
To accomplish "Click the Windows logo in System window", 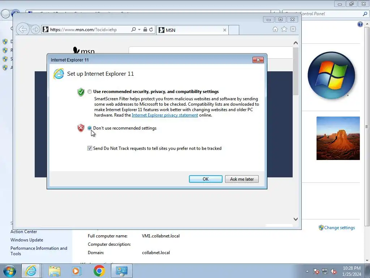I will [331, 75].
